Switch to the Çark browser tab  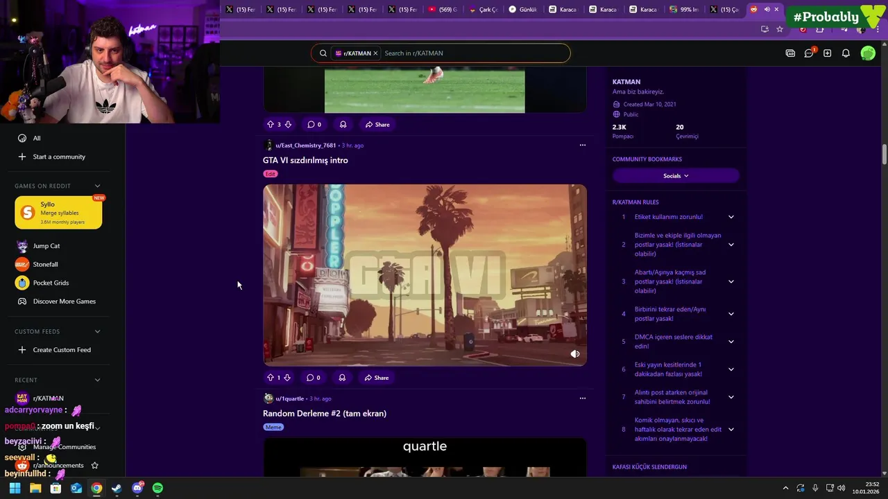[484, 10]
